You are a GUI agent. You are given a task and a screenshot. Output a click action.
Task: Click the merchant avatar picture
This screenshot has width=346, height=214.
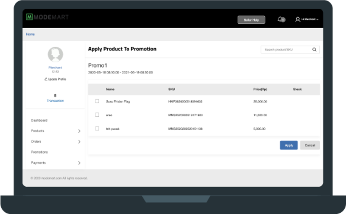[55, 54]
